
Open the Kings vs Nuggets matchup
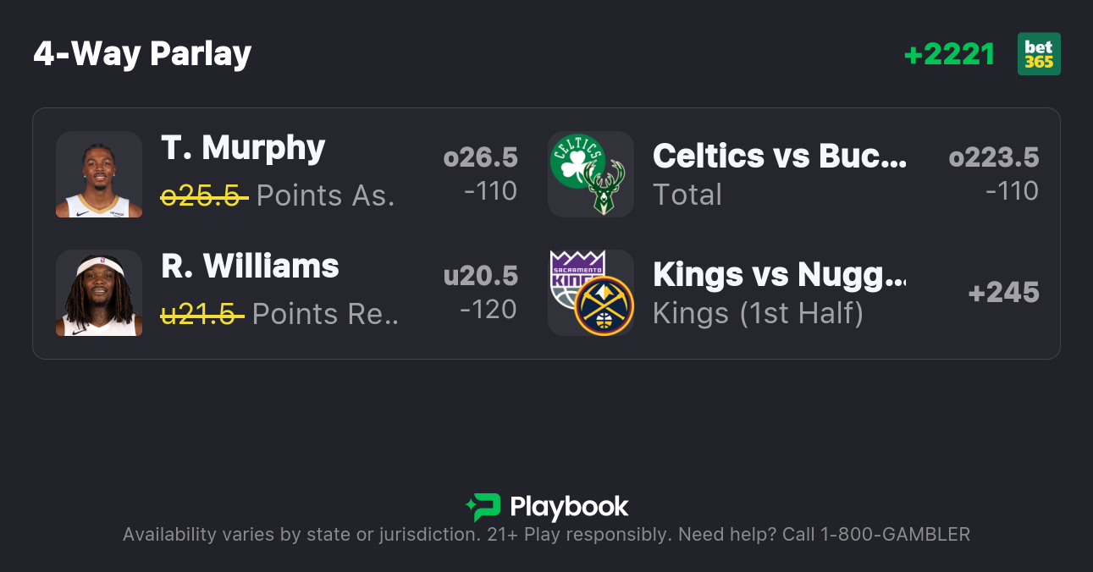pyautogui.click(x=779, y=274)
